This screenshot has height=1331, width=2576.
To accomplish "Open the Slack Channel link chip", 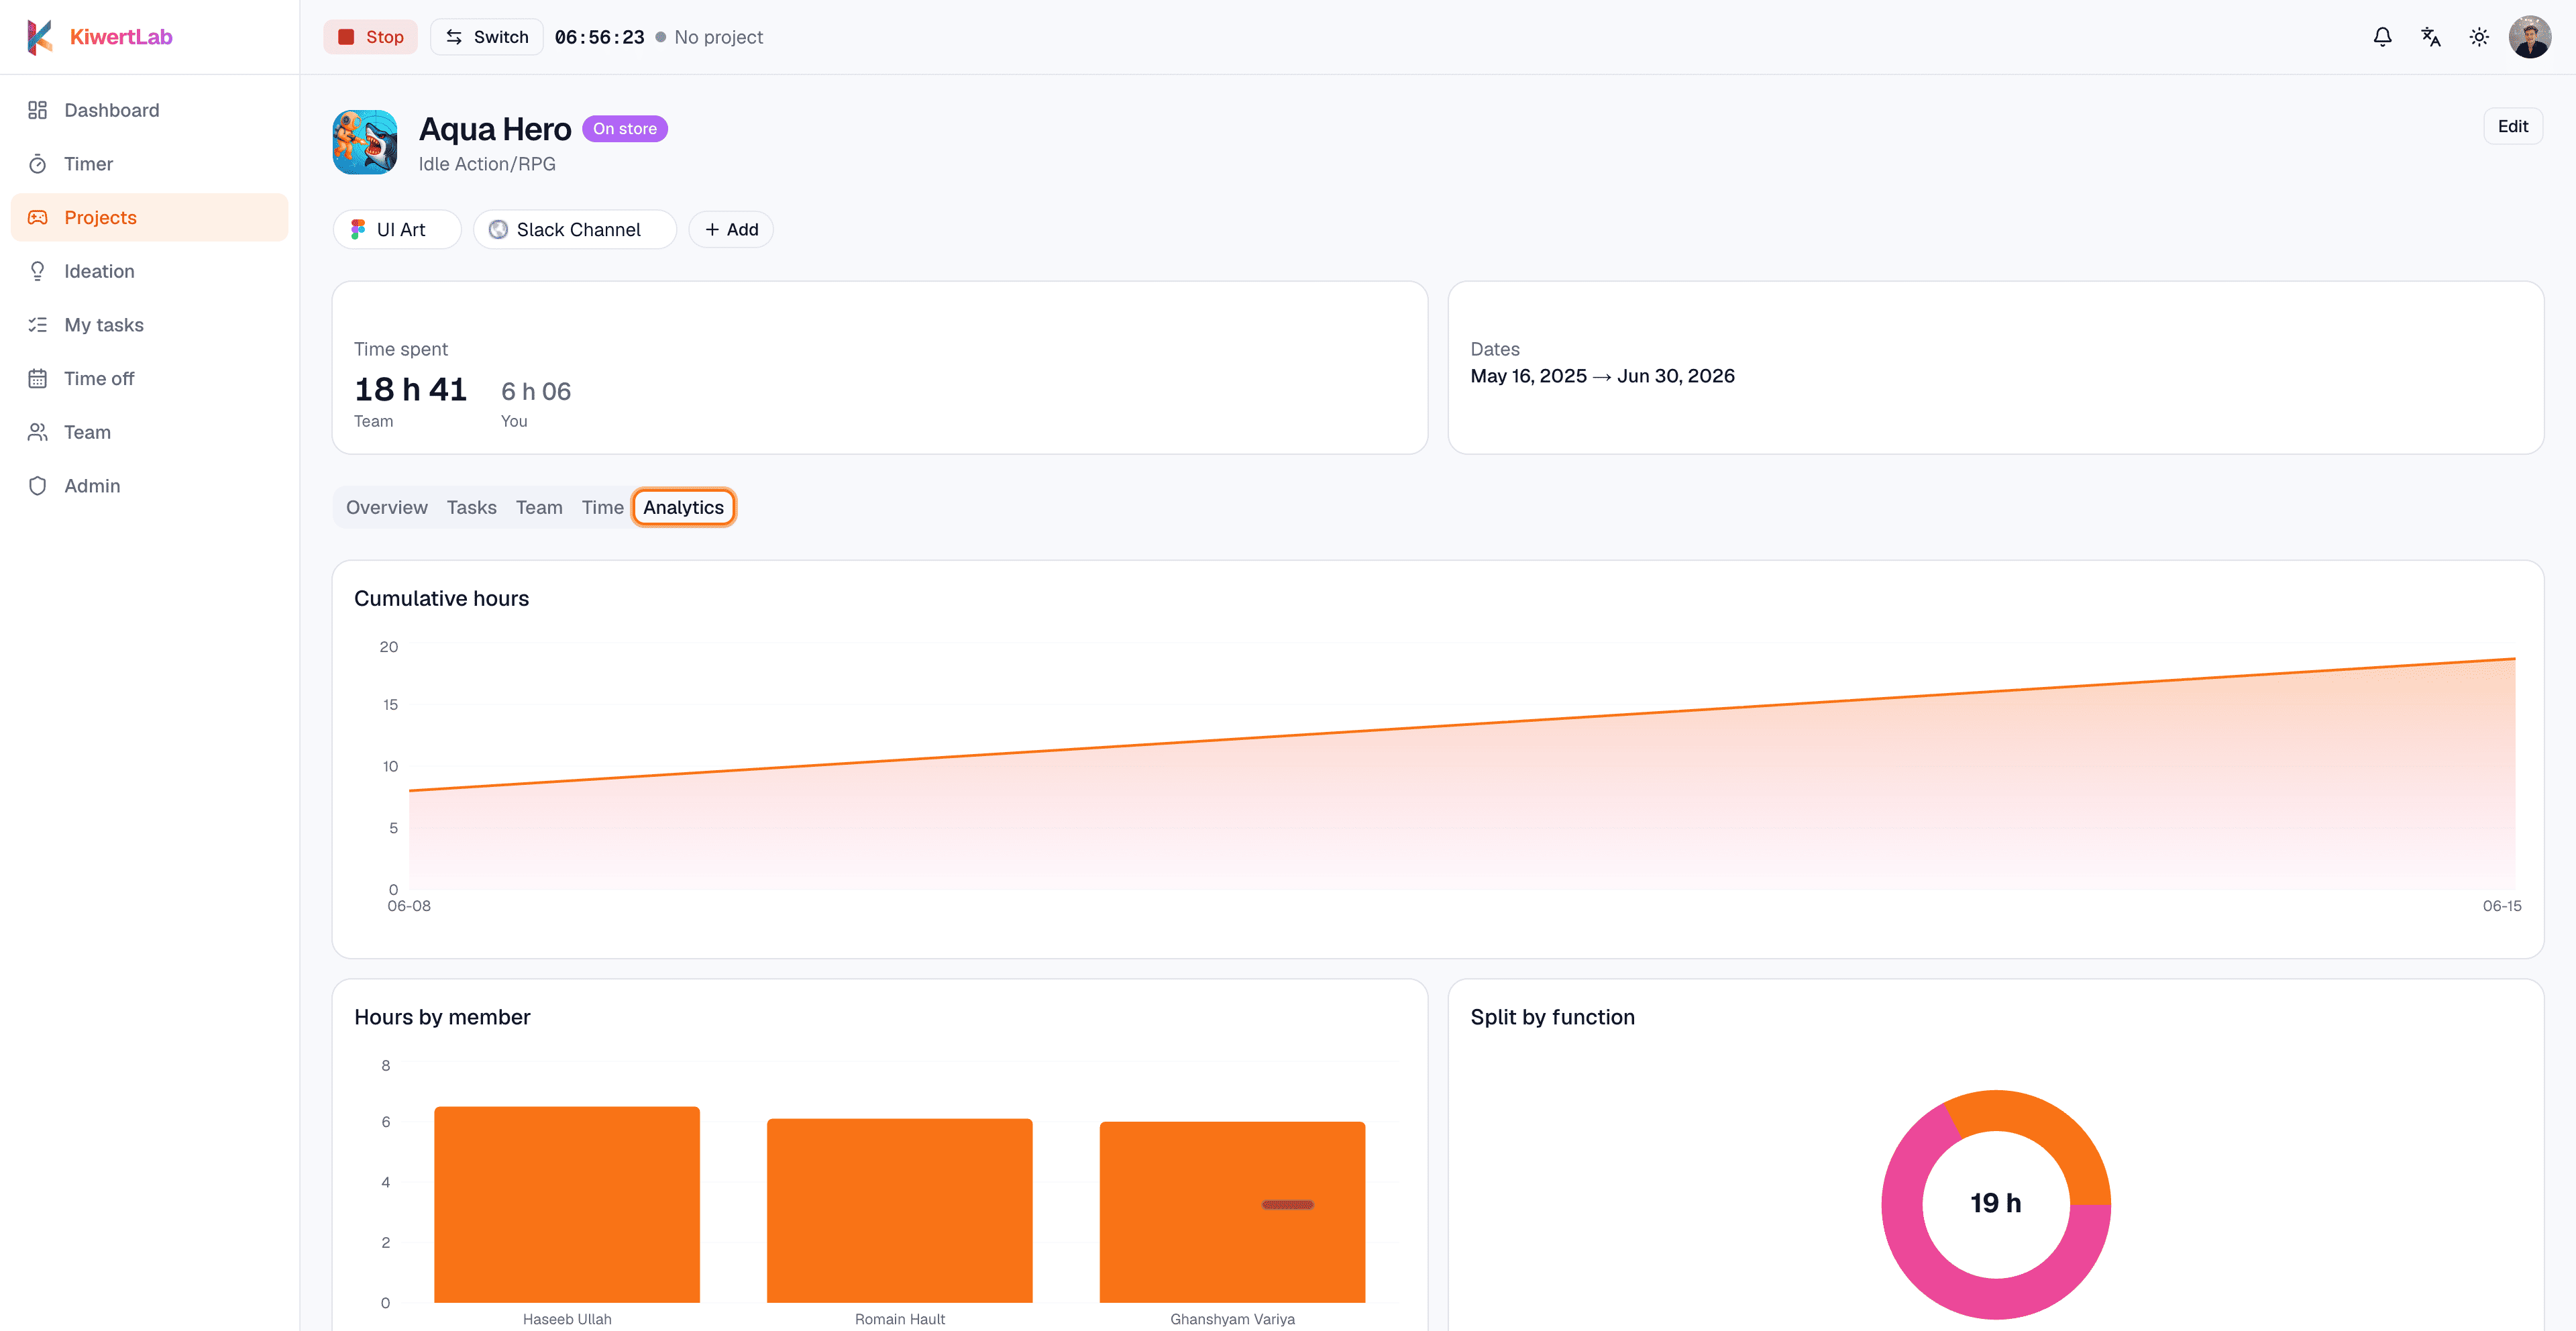I will tap(574, 230).
